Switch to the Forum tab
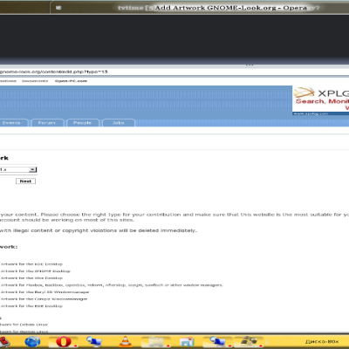The image size is (349, 349). (47, 123)
